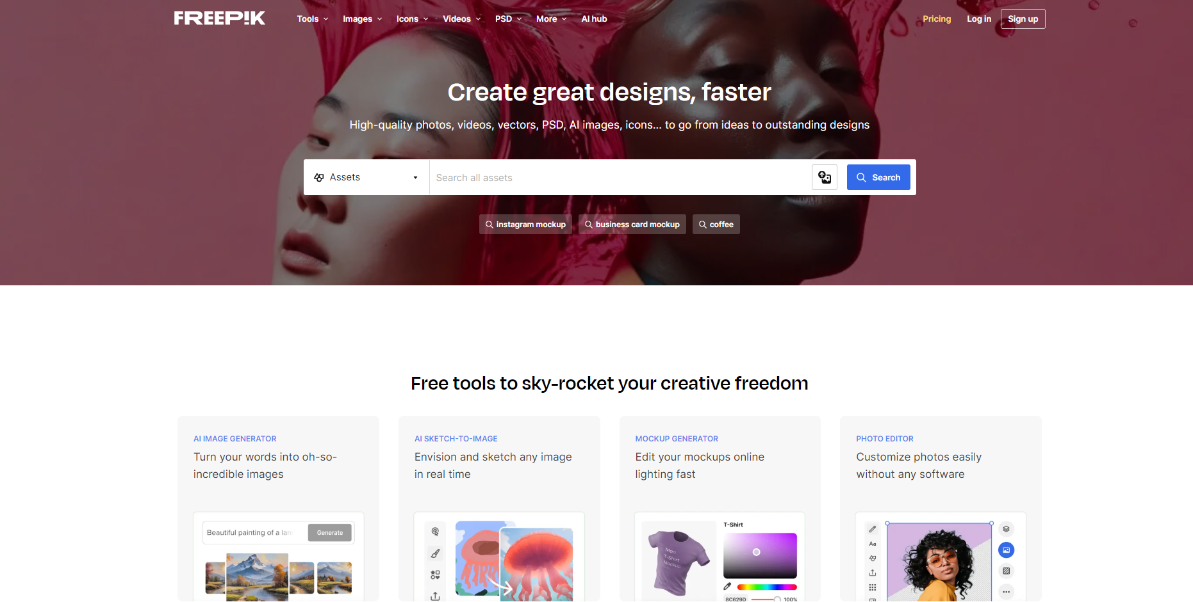
Task: Click the eyedropper icon in mockup preview
Action: [727, 586]
